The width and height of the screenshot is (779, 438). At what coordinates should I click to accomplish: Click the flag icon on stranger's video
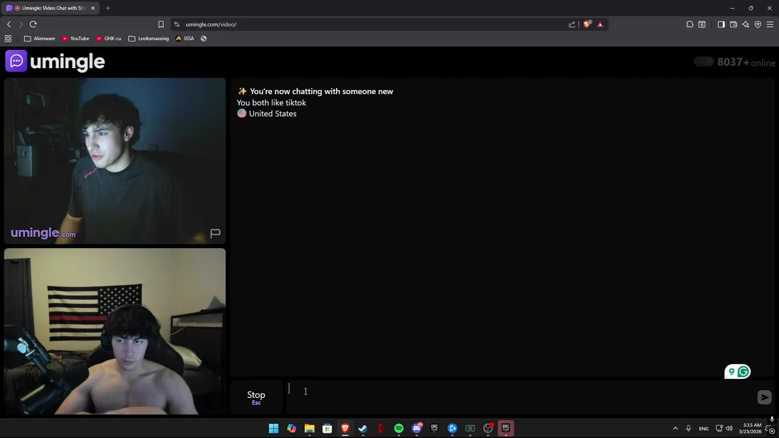tap(215, 233)
